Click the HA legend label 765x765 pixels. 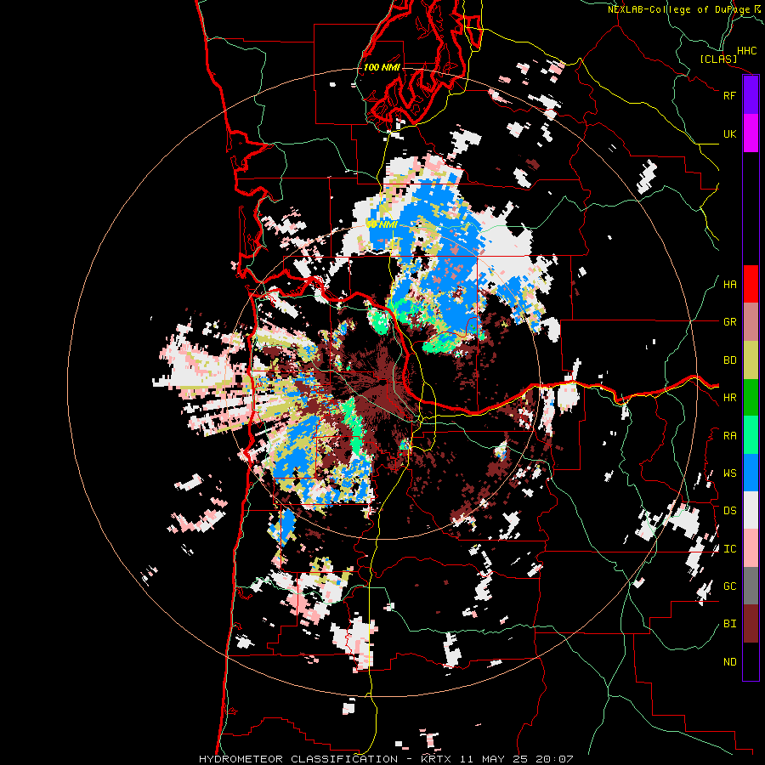coord(729,285)
